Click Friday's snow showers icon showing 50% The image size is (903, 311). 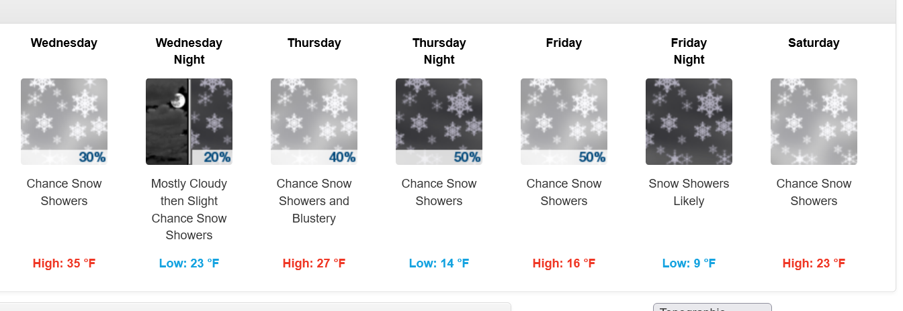564,121
